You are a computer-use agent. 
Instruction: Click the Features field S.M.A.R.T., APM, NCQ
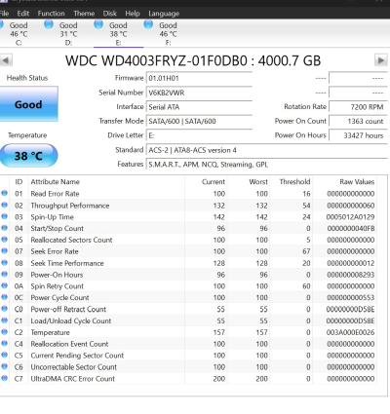266,165
